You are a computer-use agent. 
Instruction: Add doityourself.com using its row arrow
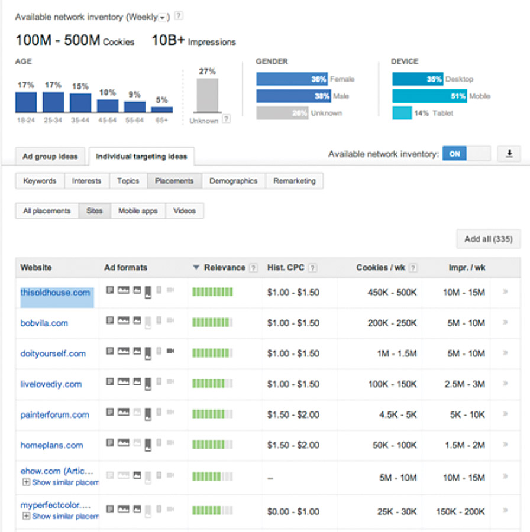tap(505, 353)
